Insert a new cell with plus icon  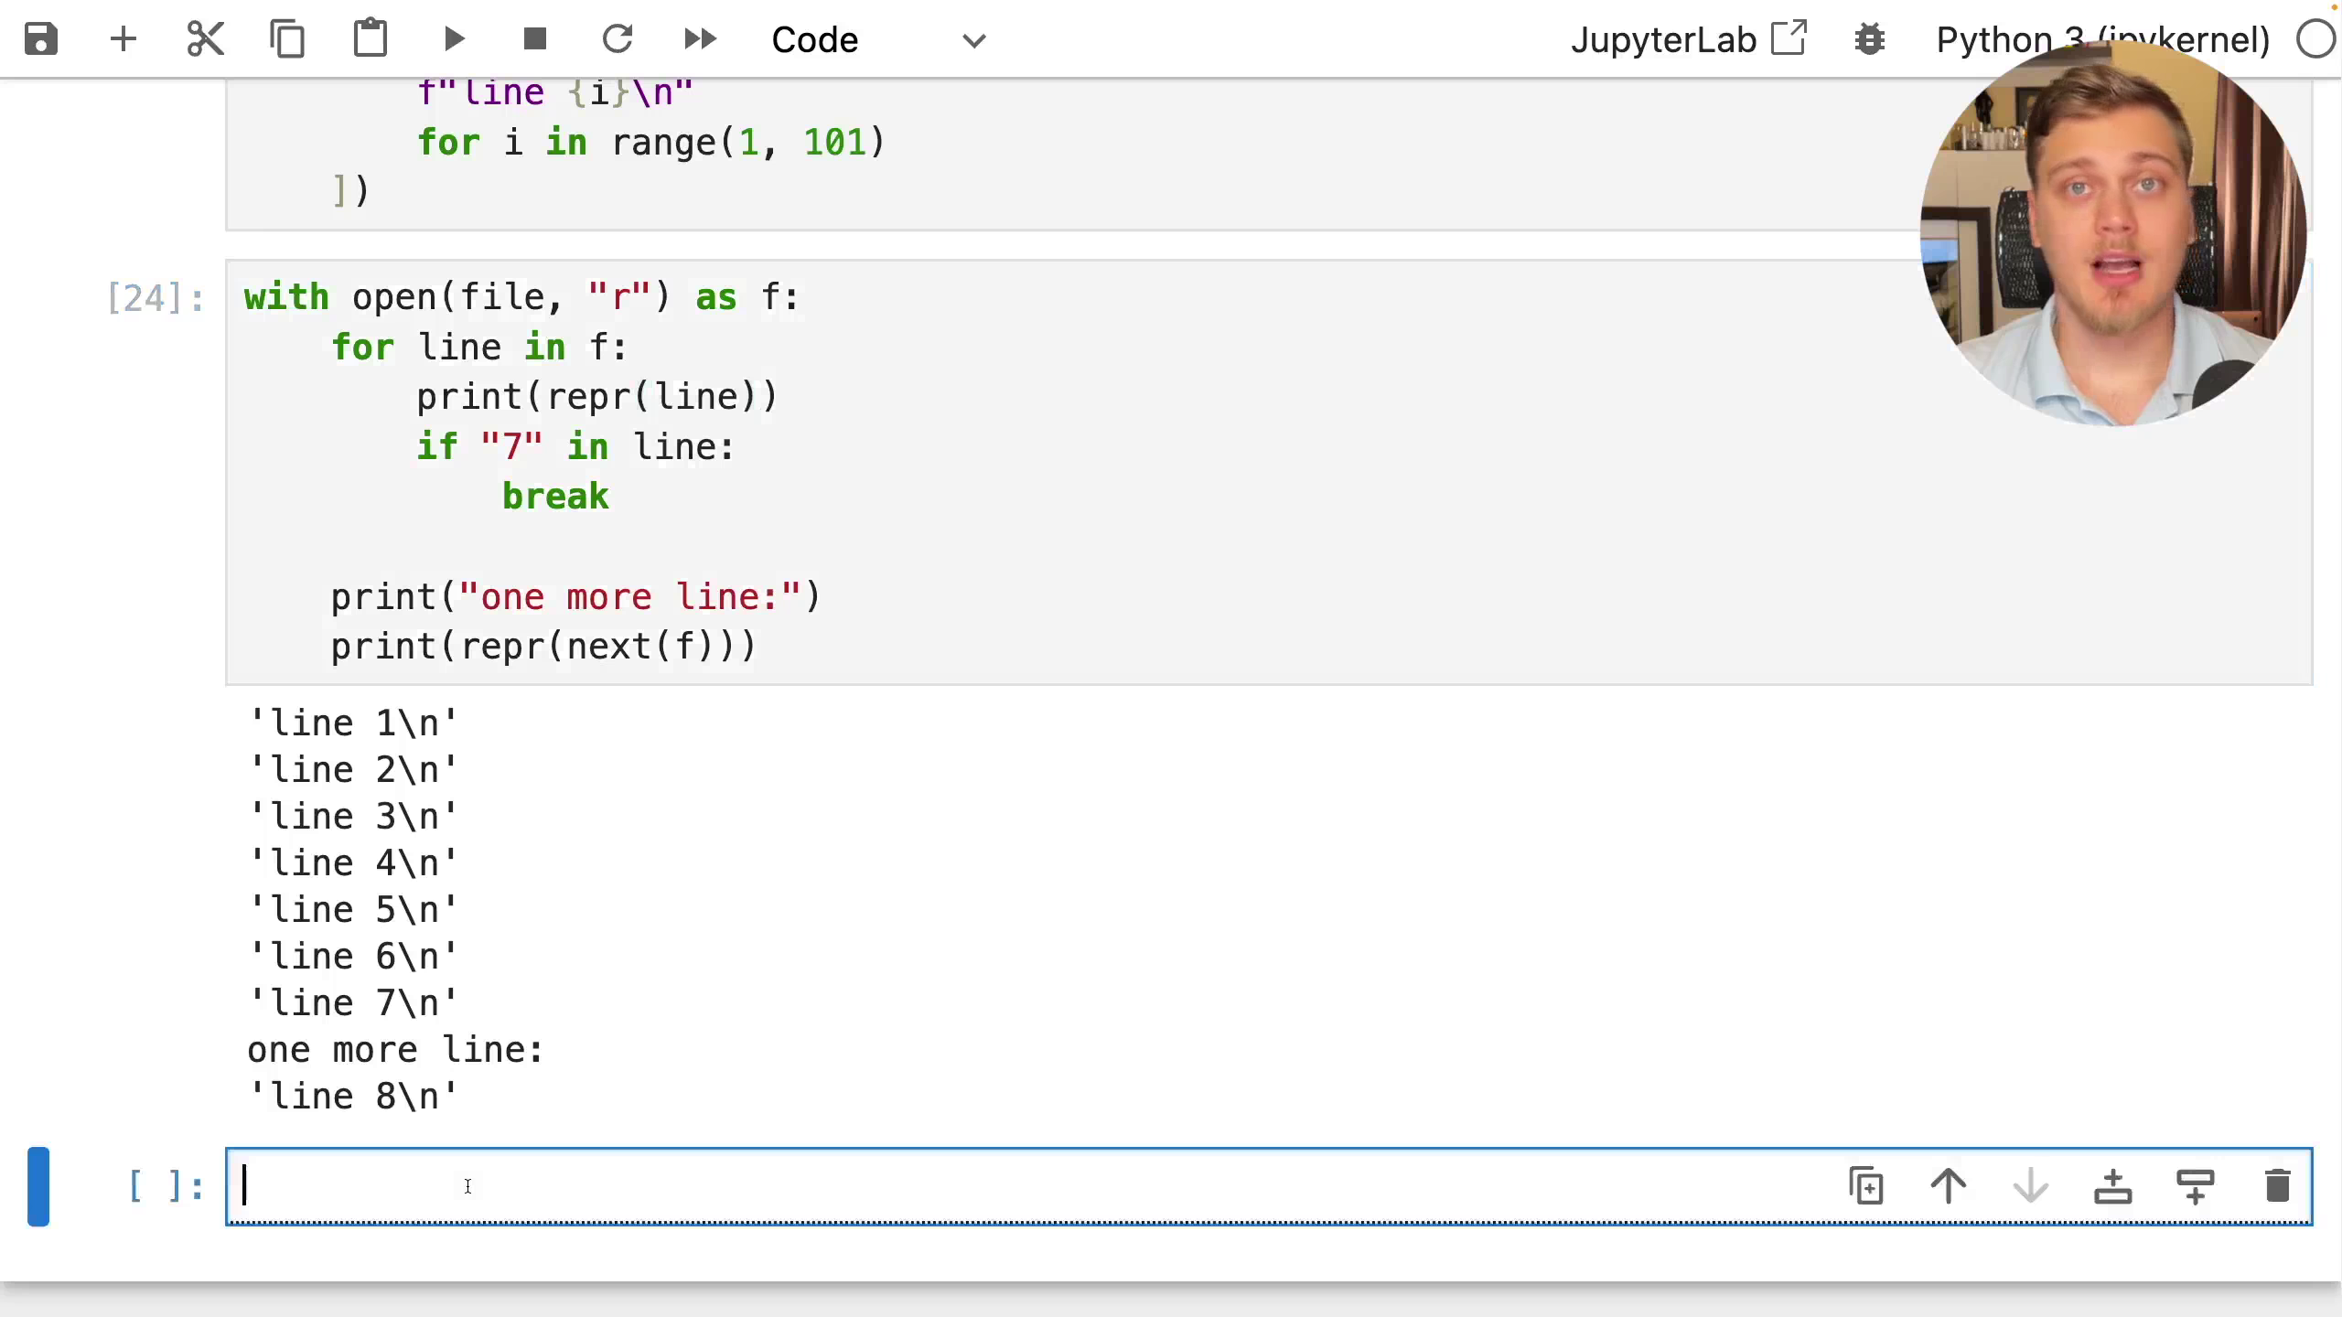coord(124,39)
